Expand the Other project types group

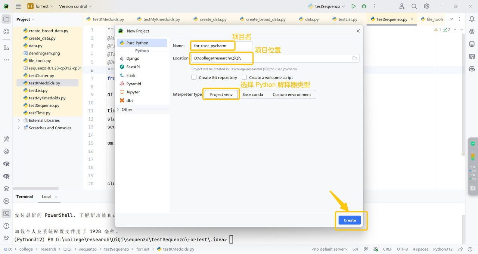118,109
